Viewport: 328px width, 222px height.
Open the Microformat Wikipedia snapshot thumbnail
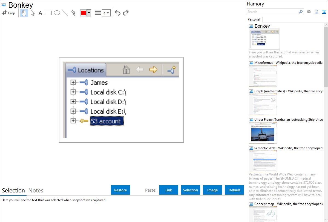pyautogui.click(x=263, y=76)
